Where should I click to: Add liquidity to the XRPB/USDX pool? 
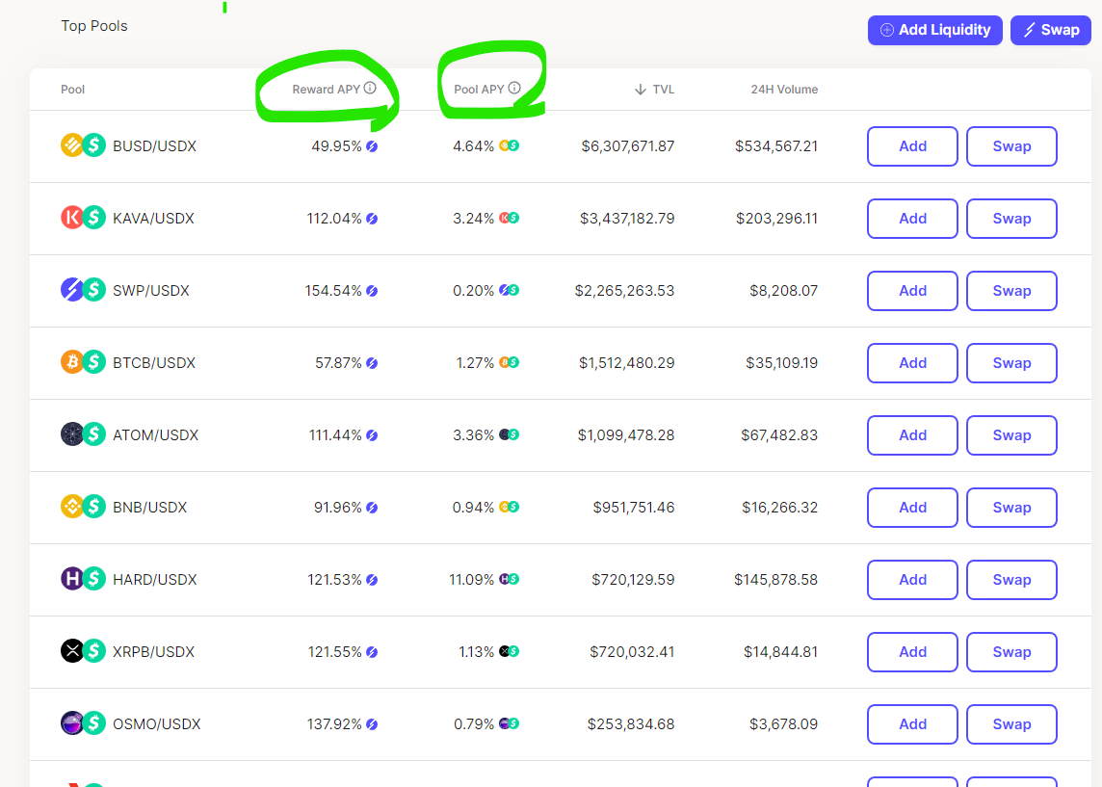pyautogui.click(x=912, y=652)
